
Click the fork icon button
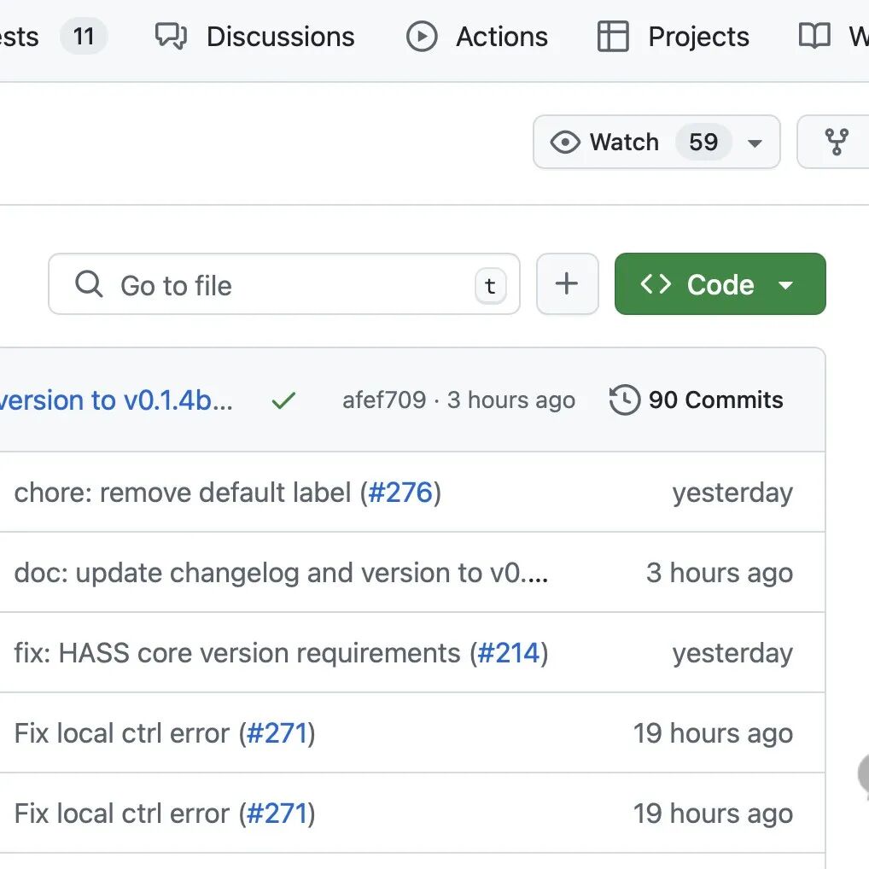[x=837, y=142]
